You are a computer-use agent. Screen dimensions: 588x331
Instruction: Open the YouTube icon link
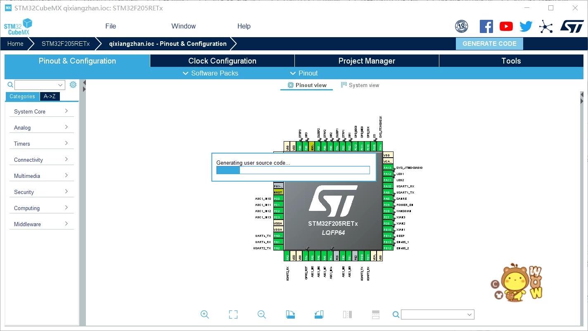(x=506, y=26)
